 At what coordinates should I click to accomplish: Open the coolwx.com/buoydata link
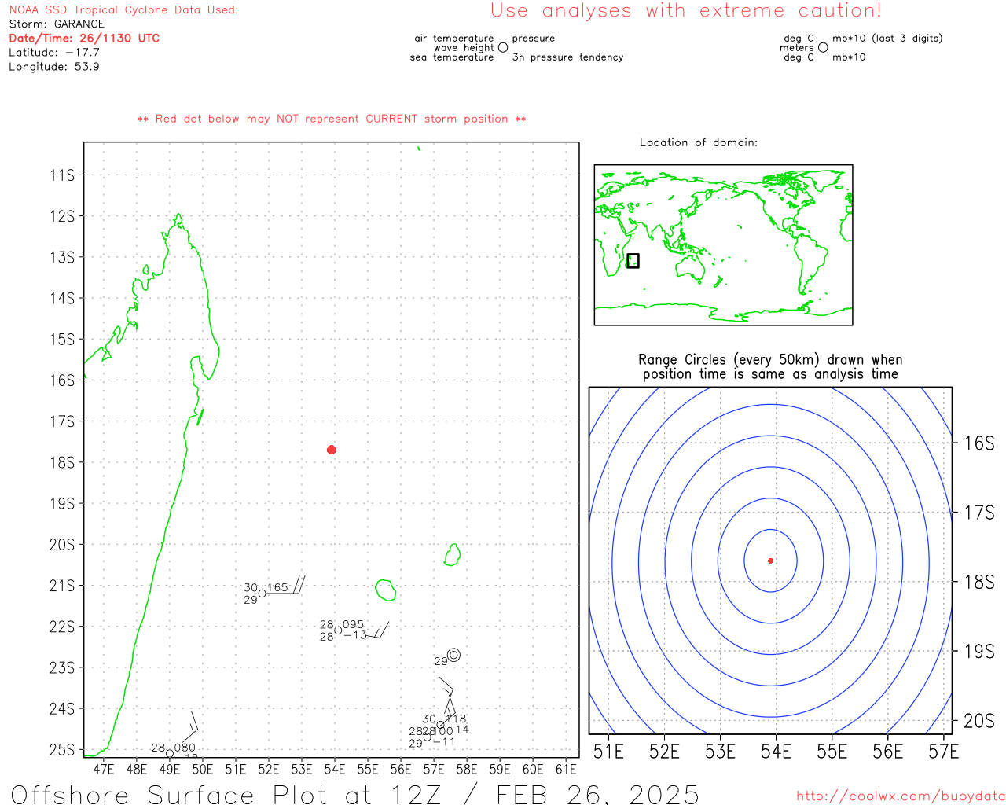[901, 796]
